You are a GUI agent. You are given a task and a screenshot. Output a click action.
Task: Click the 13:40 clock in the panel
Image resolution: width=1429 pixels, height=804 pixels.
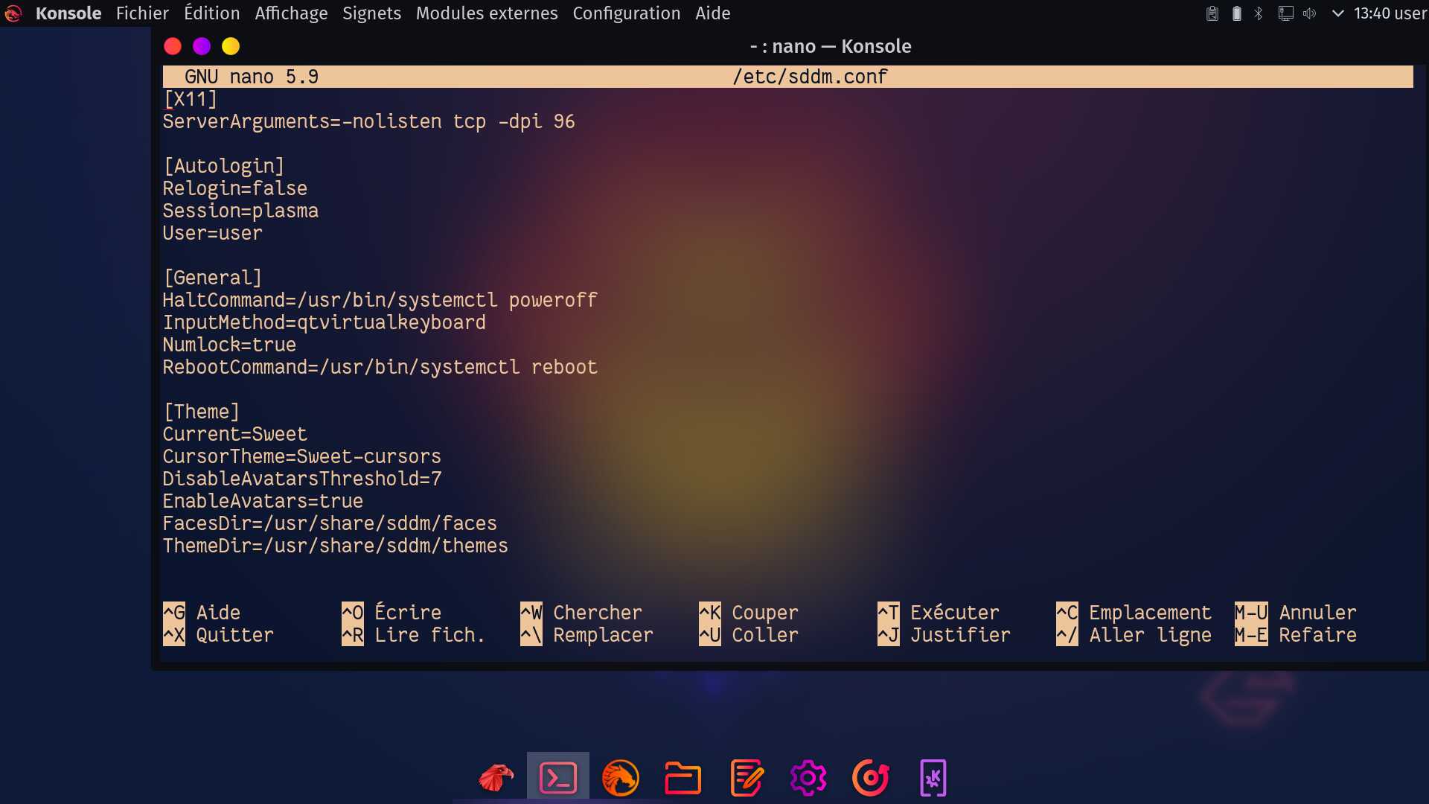coord(1372,13)
